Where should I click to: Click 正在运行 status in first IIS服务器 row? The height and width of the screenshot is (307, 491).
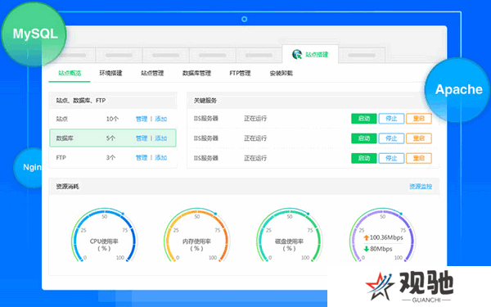pyautogui.click(x=255, y=119)
